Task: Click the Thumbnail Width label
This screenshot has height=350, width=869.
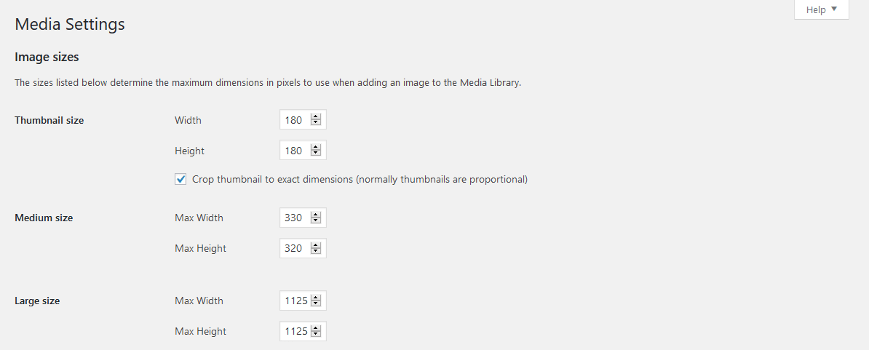Action: pos(188,120)
